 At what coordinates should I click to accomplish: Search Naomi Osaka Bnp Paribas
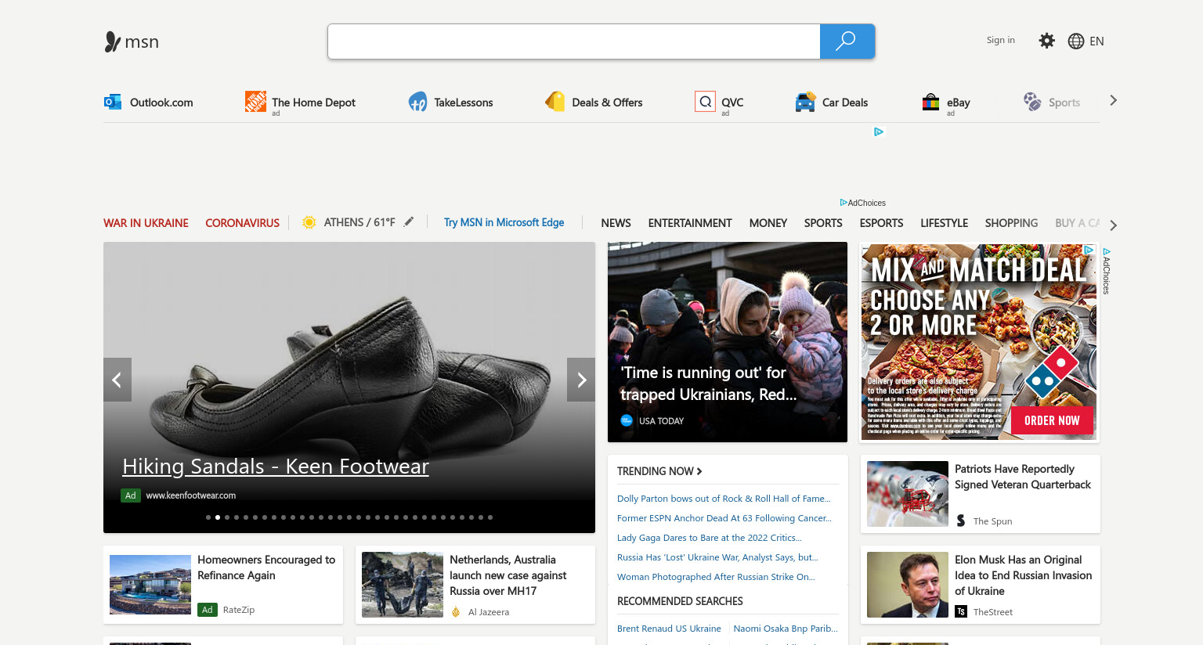click(x=786, y=629)
